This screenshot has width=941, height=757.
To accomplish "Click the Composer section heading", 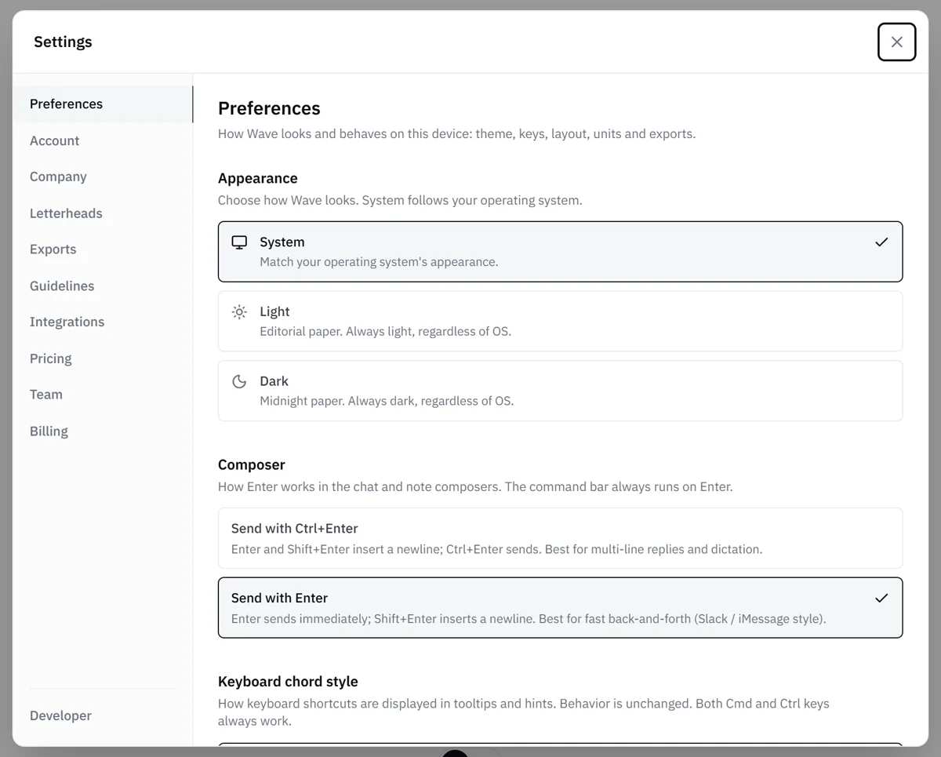I will coord(252,464).
